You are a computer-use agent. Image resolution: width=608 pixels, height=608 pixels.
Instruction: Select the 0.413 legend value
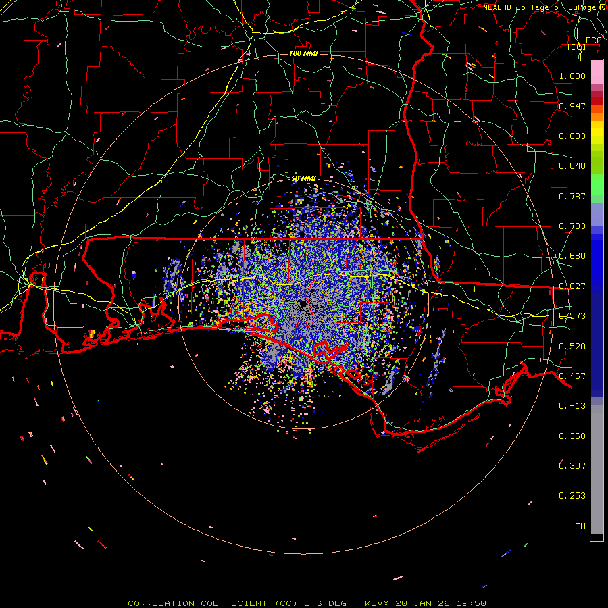click(572, 406)
